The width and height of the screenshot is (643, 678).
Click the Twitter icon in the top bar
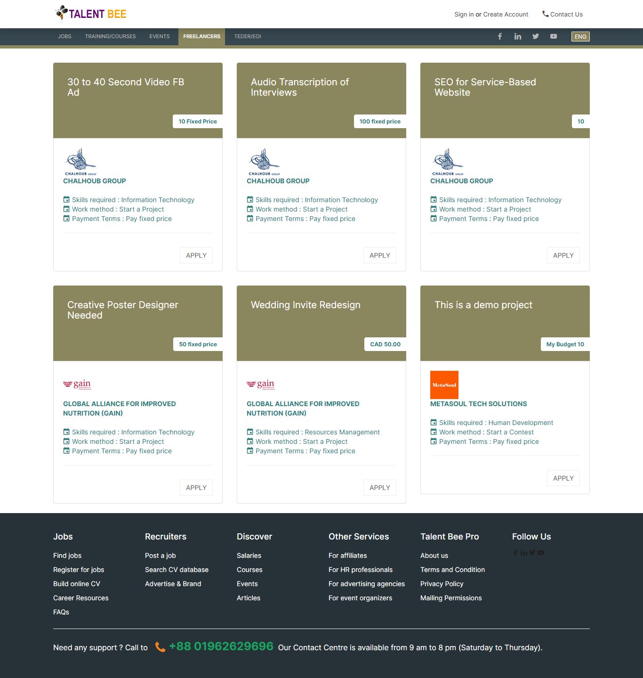tap(536, 36)
